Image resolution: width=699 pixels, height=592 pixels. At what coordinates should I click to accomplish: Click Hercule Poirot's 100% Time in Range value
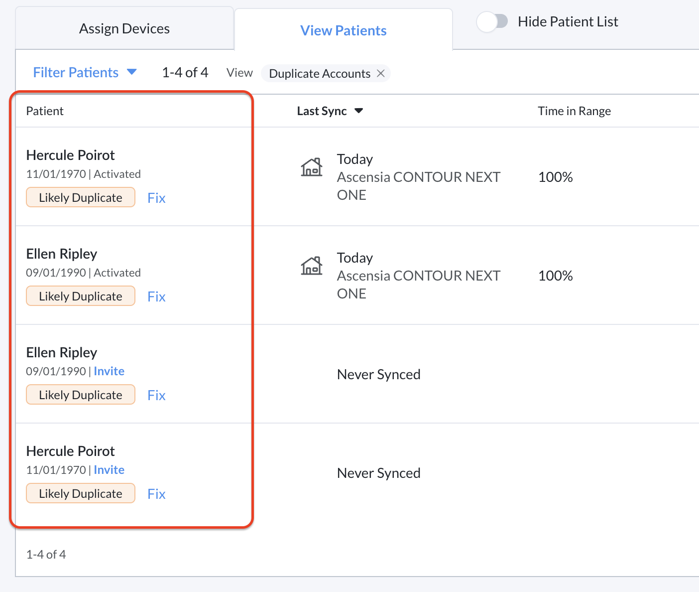(x=555, y=177)
